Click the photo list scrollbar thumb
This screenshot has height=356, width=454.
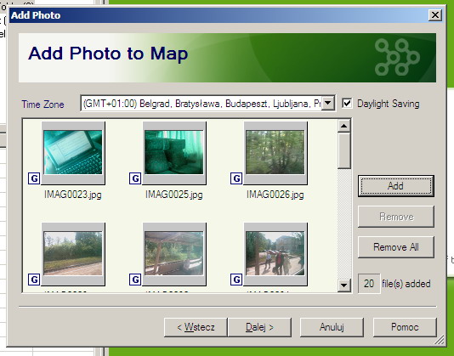pyautogui.click(x=344, y=150)
